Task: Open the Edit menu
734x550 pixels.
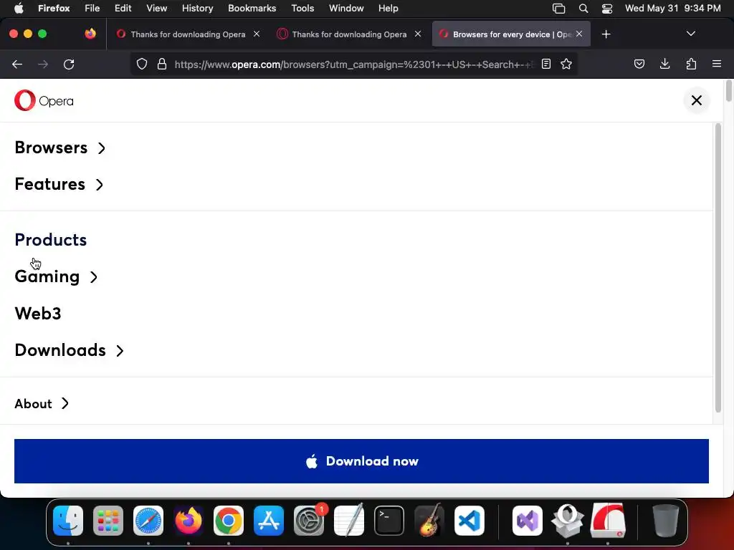Action: coord(123,8)
